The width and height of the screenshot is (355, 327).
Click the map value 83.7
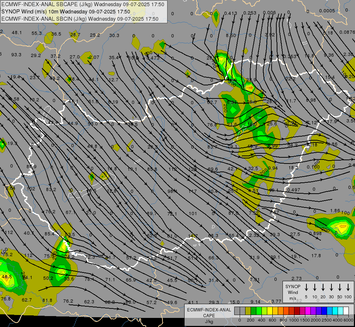pos(212,147)
